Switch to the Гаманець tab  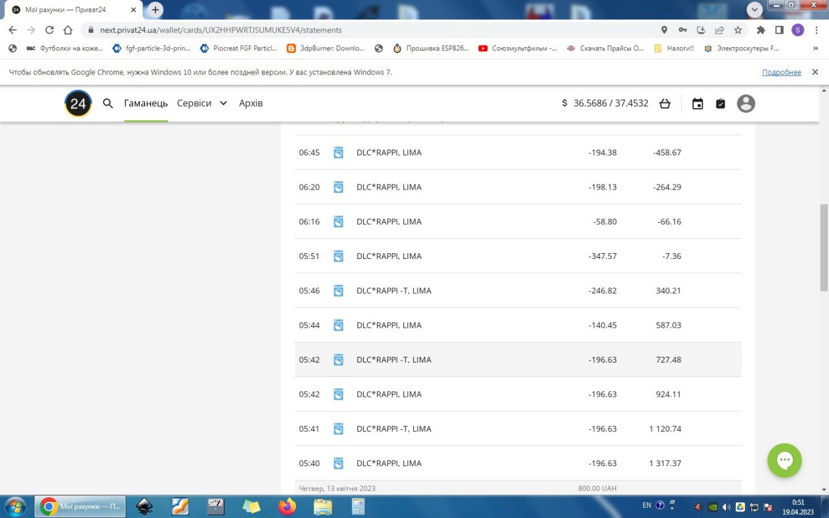pos(146,104)
